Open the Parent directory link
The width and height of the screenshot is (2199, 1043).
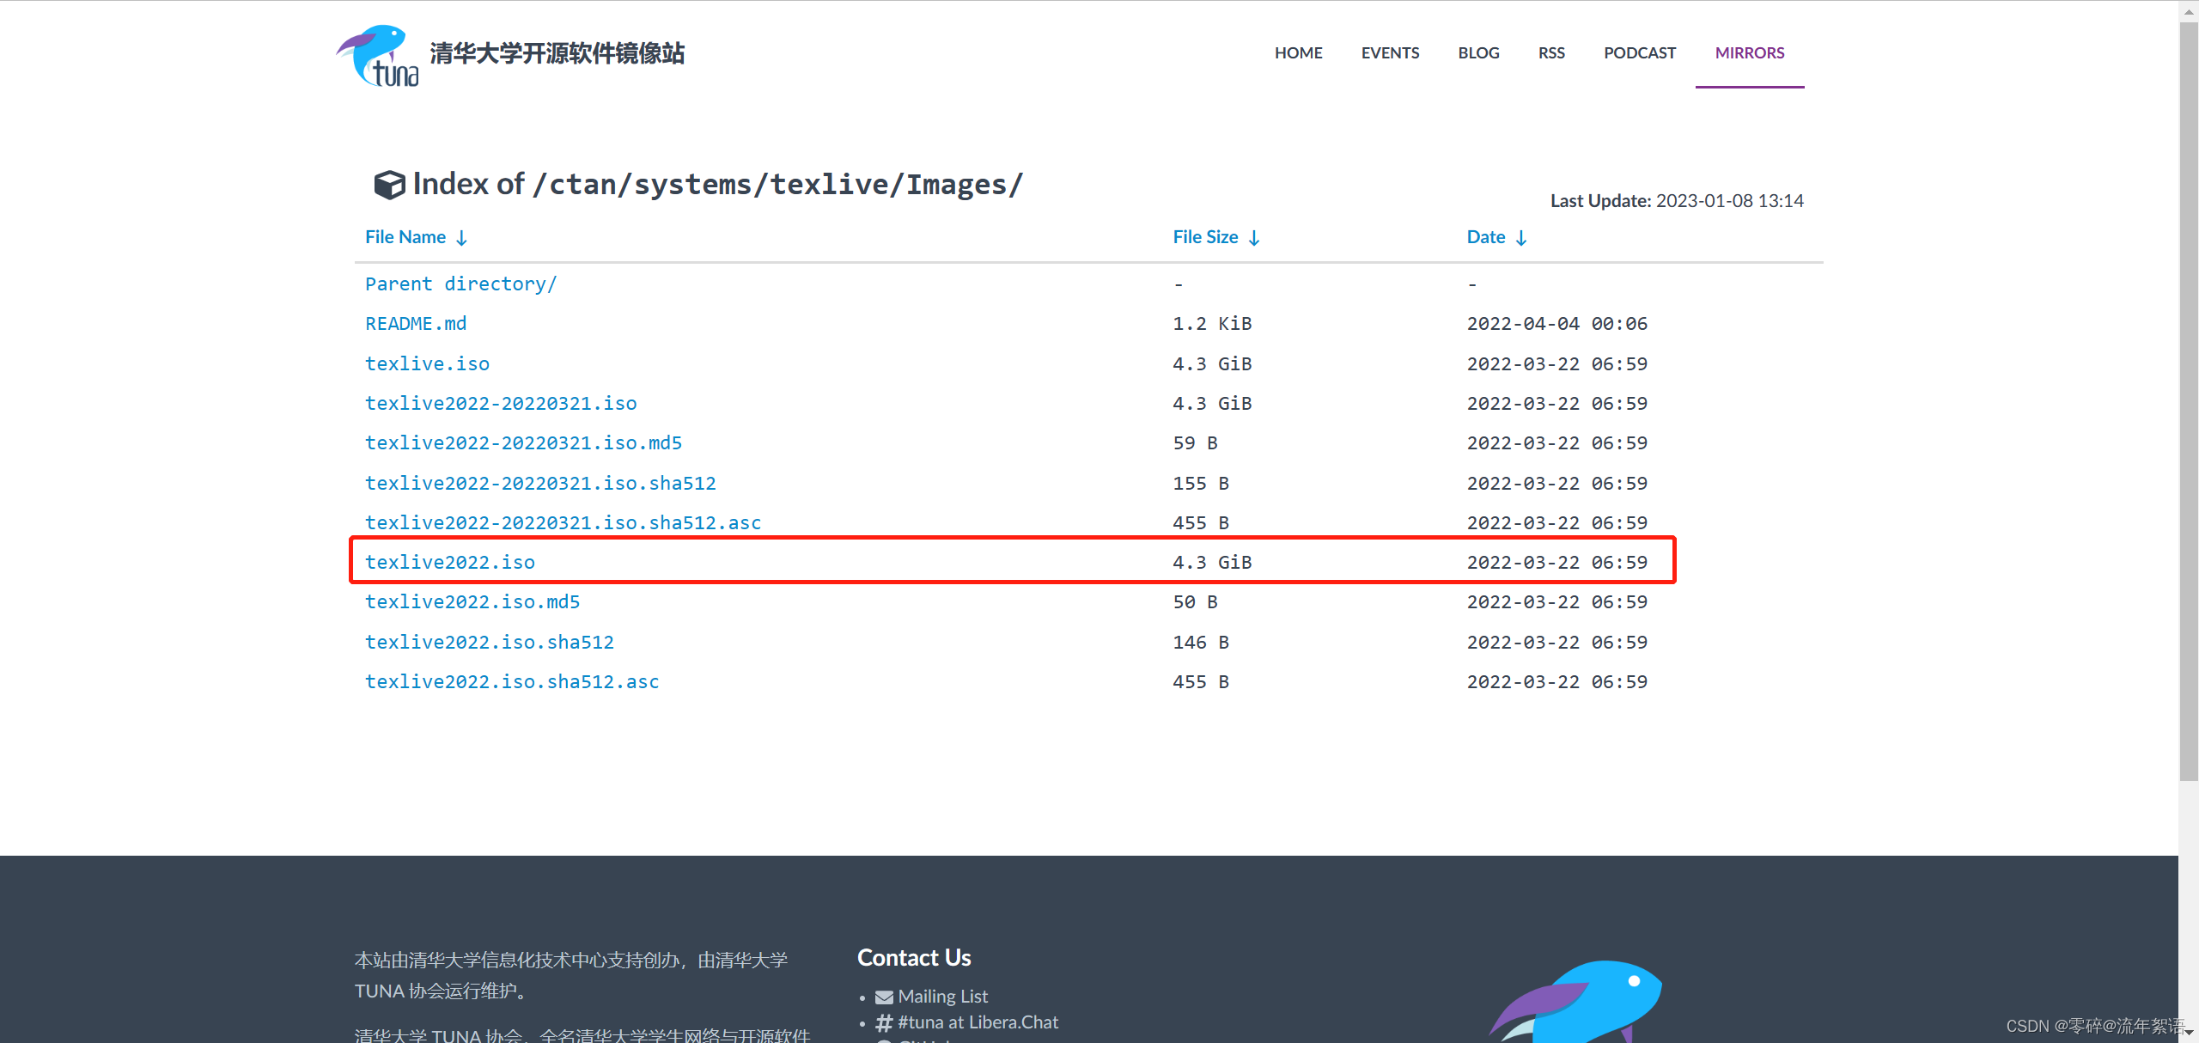(x=461, y=284)
